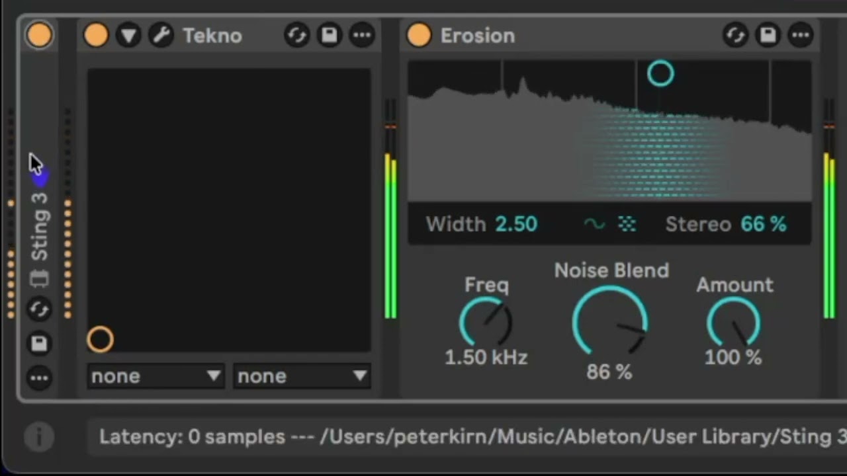The image size is (847, 476).
Task: Open Tekno's three-dot options menu
Action: (362, 35)
